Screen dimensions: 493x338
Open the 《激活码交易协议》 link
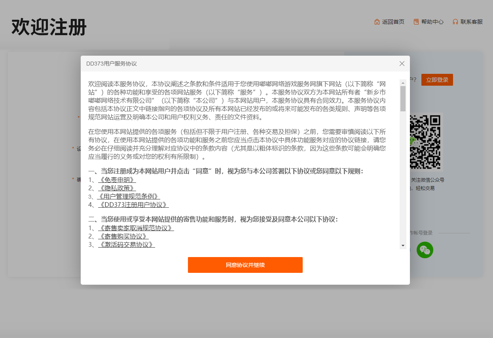pos(126,244)
